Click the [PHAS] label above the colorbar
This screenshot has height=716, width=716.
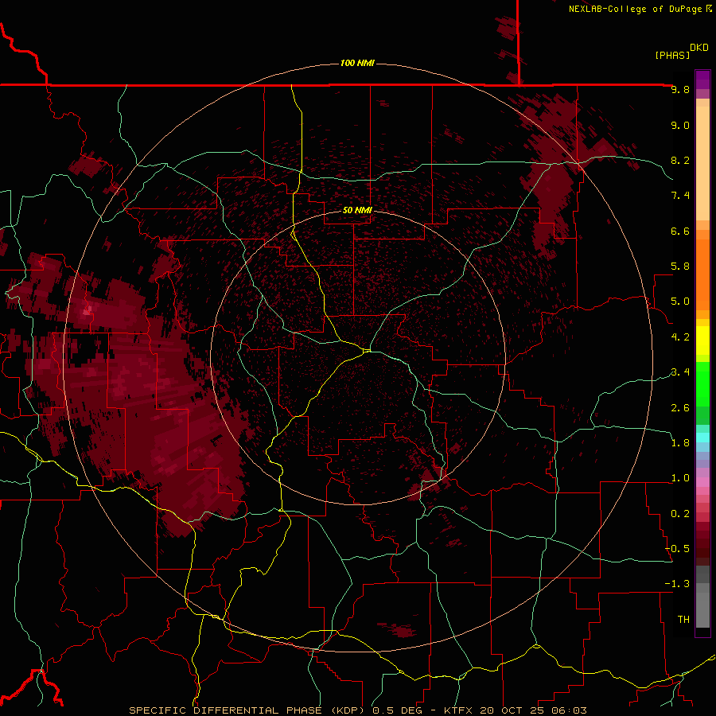(672, 55)
